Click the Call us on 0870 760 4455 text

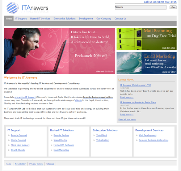point(160,2)
